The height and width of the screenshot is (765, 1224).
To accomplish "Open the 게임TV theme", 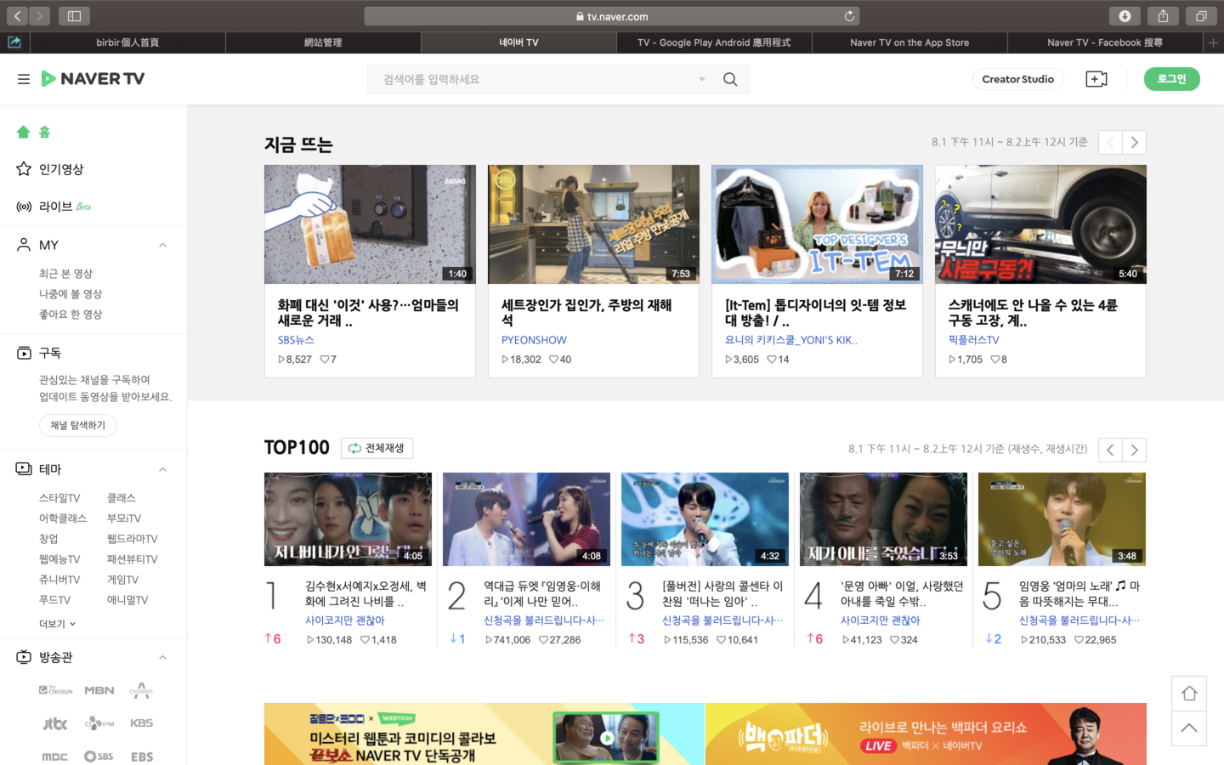I will coord(122,580).
